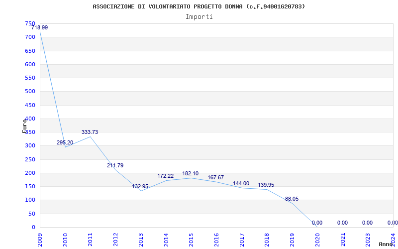
Task: Click the 450 y-axis tick label
Action: coord(30,105)
